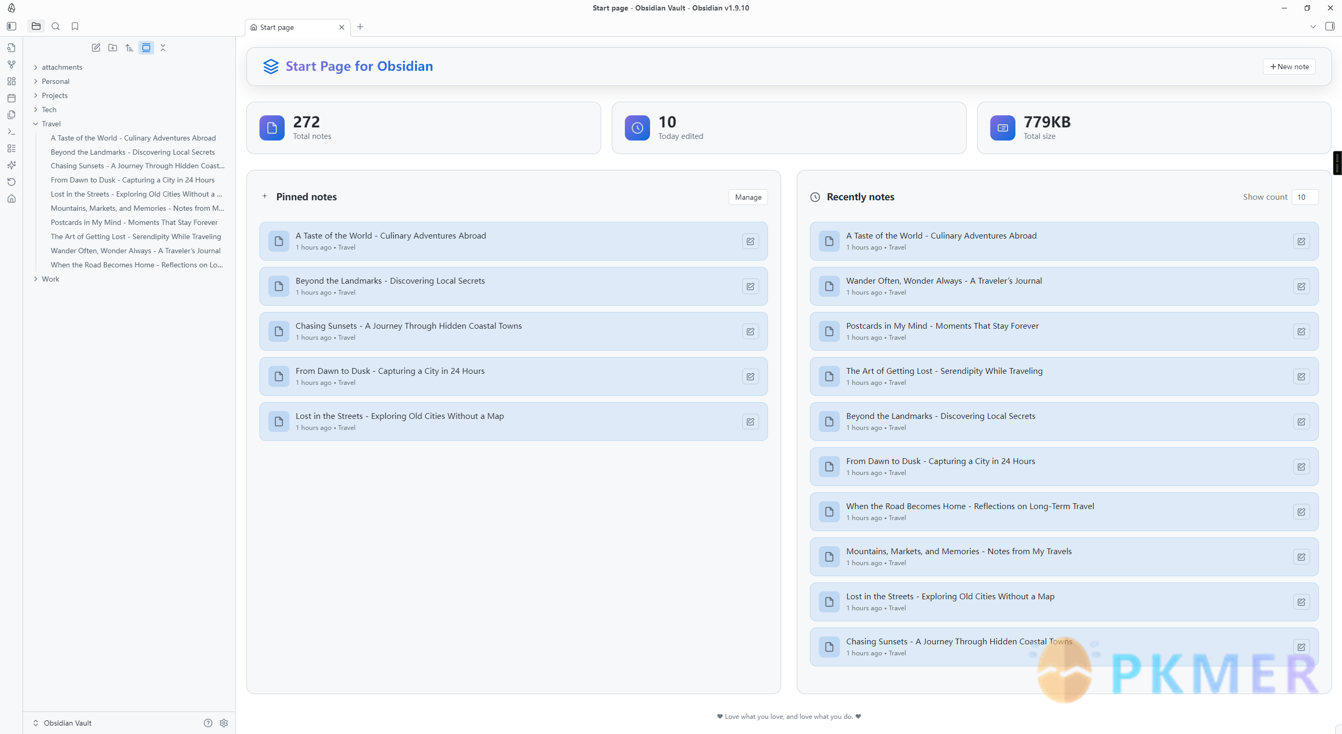The width and height of the screenshot is (1342, 734).
Task: Switch to the Search sidebar tab
Action: [56, 26]
